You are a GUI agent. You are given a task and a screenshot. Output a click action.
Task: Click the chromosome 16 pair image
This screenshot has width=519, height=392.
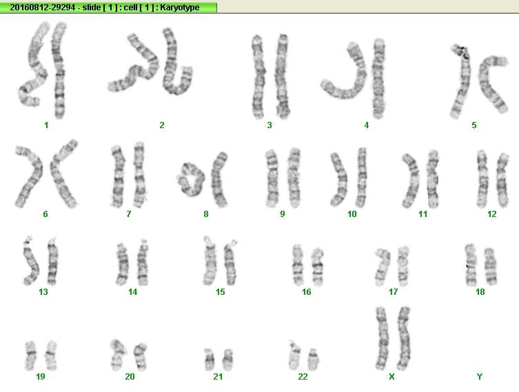coord(308,265)
